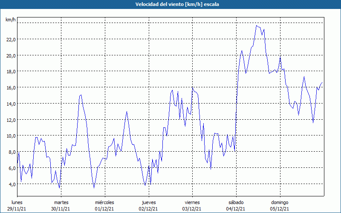This screenshot has width=341, height=213.
Task: Click the 04/12/21 date label
Action: [236, 209]
